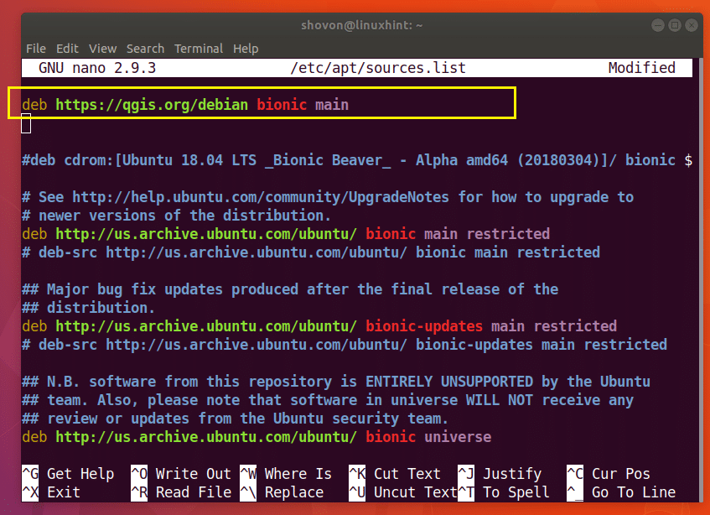Place cursor at the empty line's cursor block
Image resolution: width=710 pixels, height=515 pixels.
26,123
